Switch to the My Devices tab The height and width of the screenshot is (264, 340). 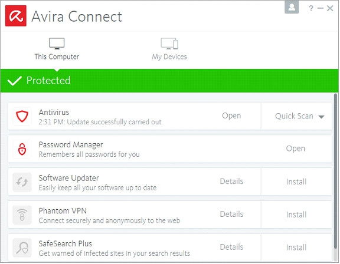pyautogui.click(x=169, y=49)
